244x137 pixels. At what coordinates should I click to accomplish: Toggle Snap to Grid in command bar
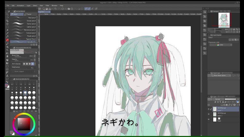coord(92,9)
